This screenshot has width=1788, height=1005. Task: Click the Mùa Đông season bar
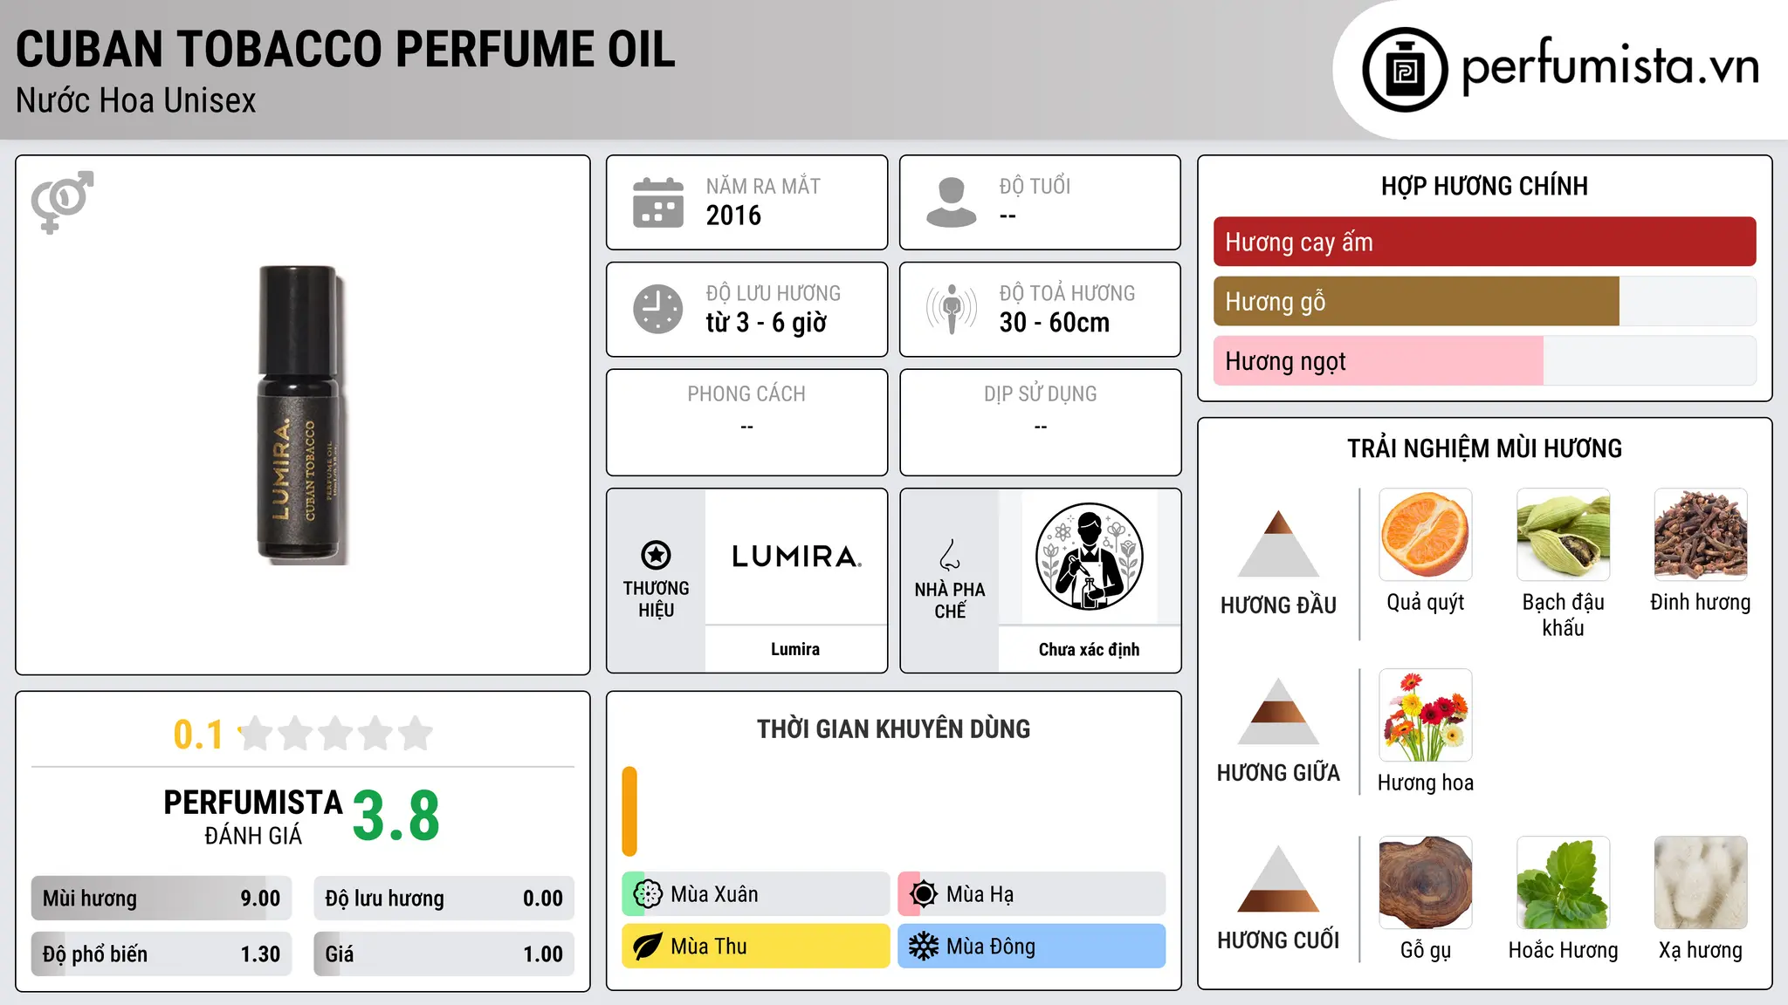coord(1032,947)
